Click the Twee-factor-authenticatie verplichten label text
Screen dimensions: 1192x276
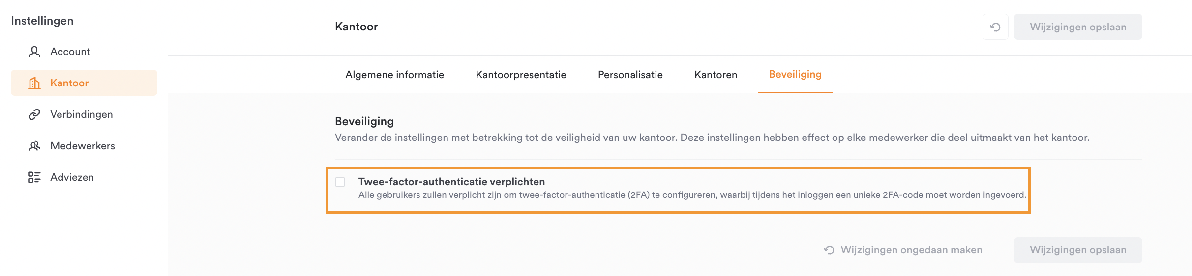tap(451, 182)
